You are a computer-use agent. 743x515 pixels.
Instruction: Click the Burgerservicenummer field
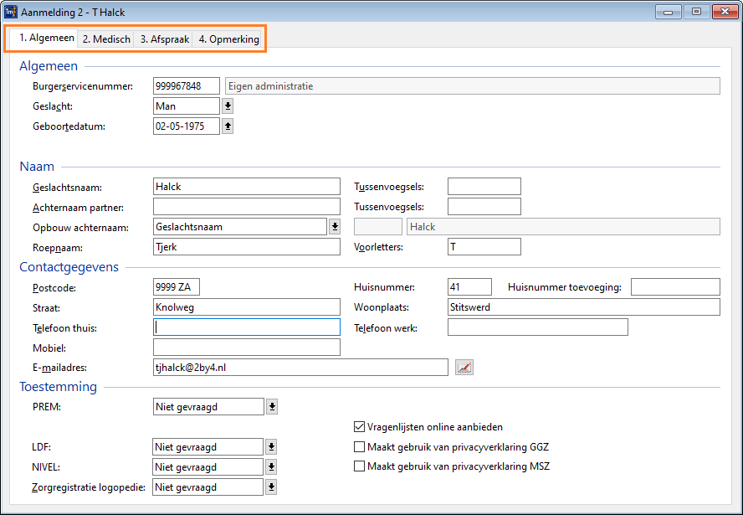[186, 86]
